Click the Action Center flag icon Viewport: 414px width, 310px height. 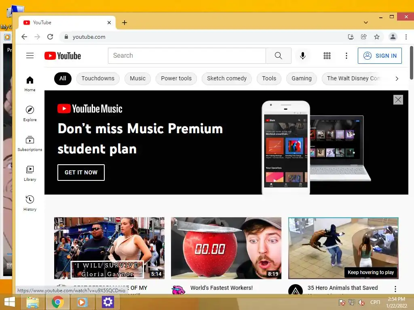tap(342, 302)
